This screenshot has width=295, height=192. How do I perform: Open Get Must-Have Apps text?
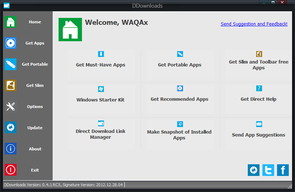tap(101, 65)
